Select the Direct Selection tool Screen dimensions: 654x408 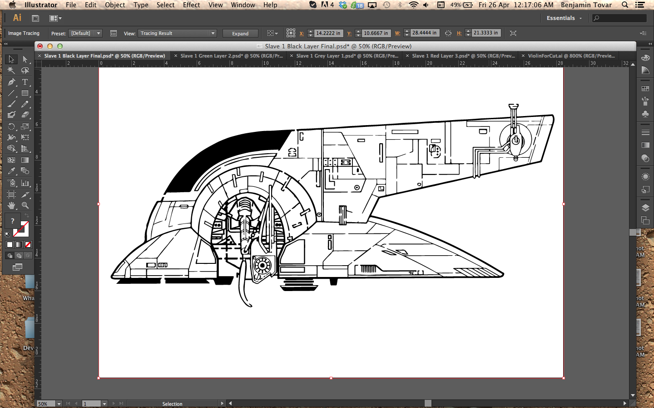click(x=25, y=59)
